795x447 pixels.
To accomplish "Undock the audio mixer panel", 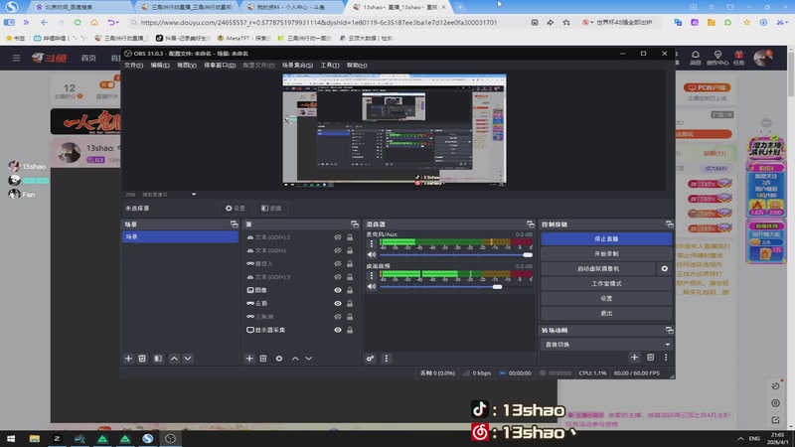I will tap(530, 224).
